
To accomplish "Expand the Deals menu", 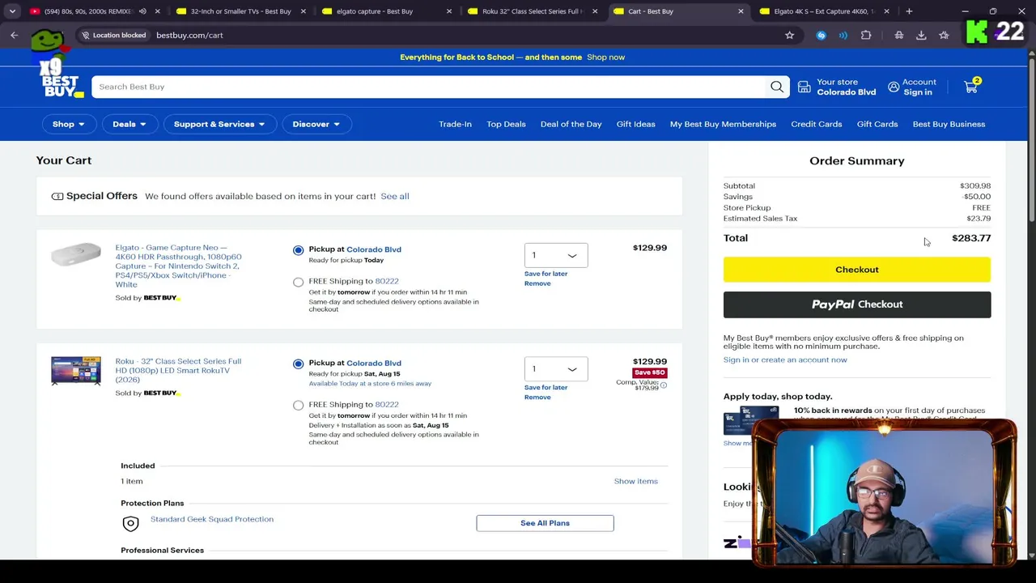I will point(129,124).
